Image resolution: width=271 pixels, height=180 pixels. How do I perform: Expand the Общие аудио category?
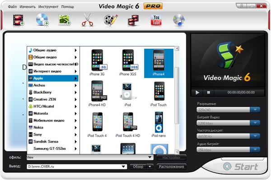point(53,50)
